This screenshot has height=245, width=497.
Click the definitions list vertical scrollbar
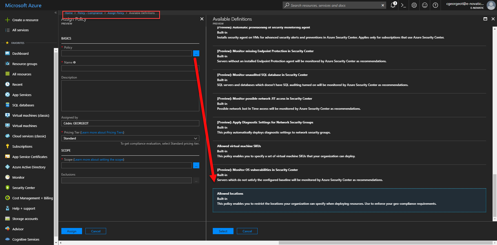(x=495, y=195)
